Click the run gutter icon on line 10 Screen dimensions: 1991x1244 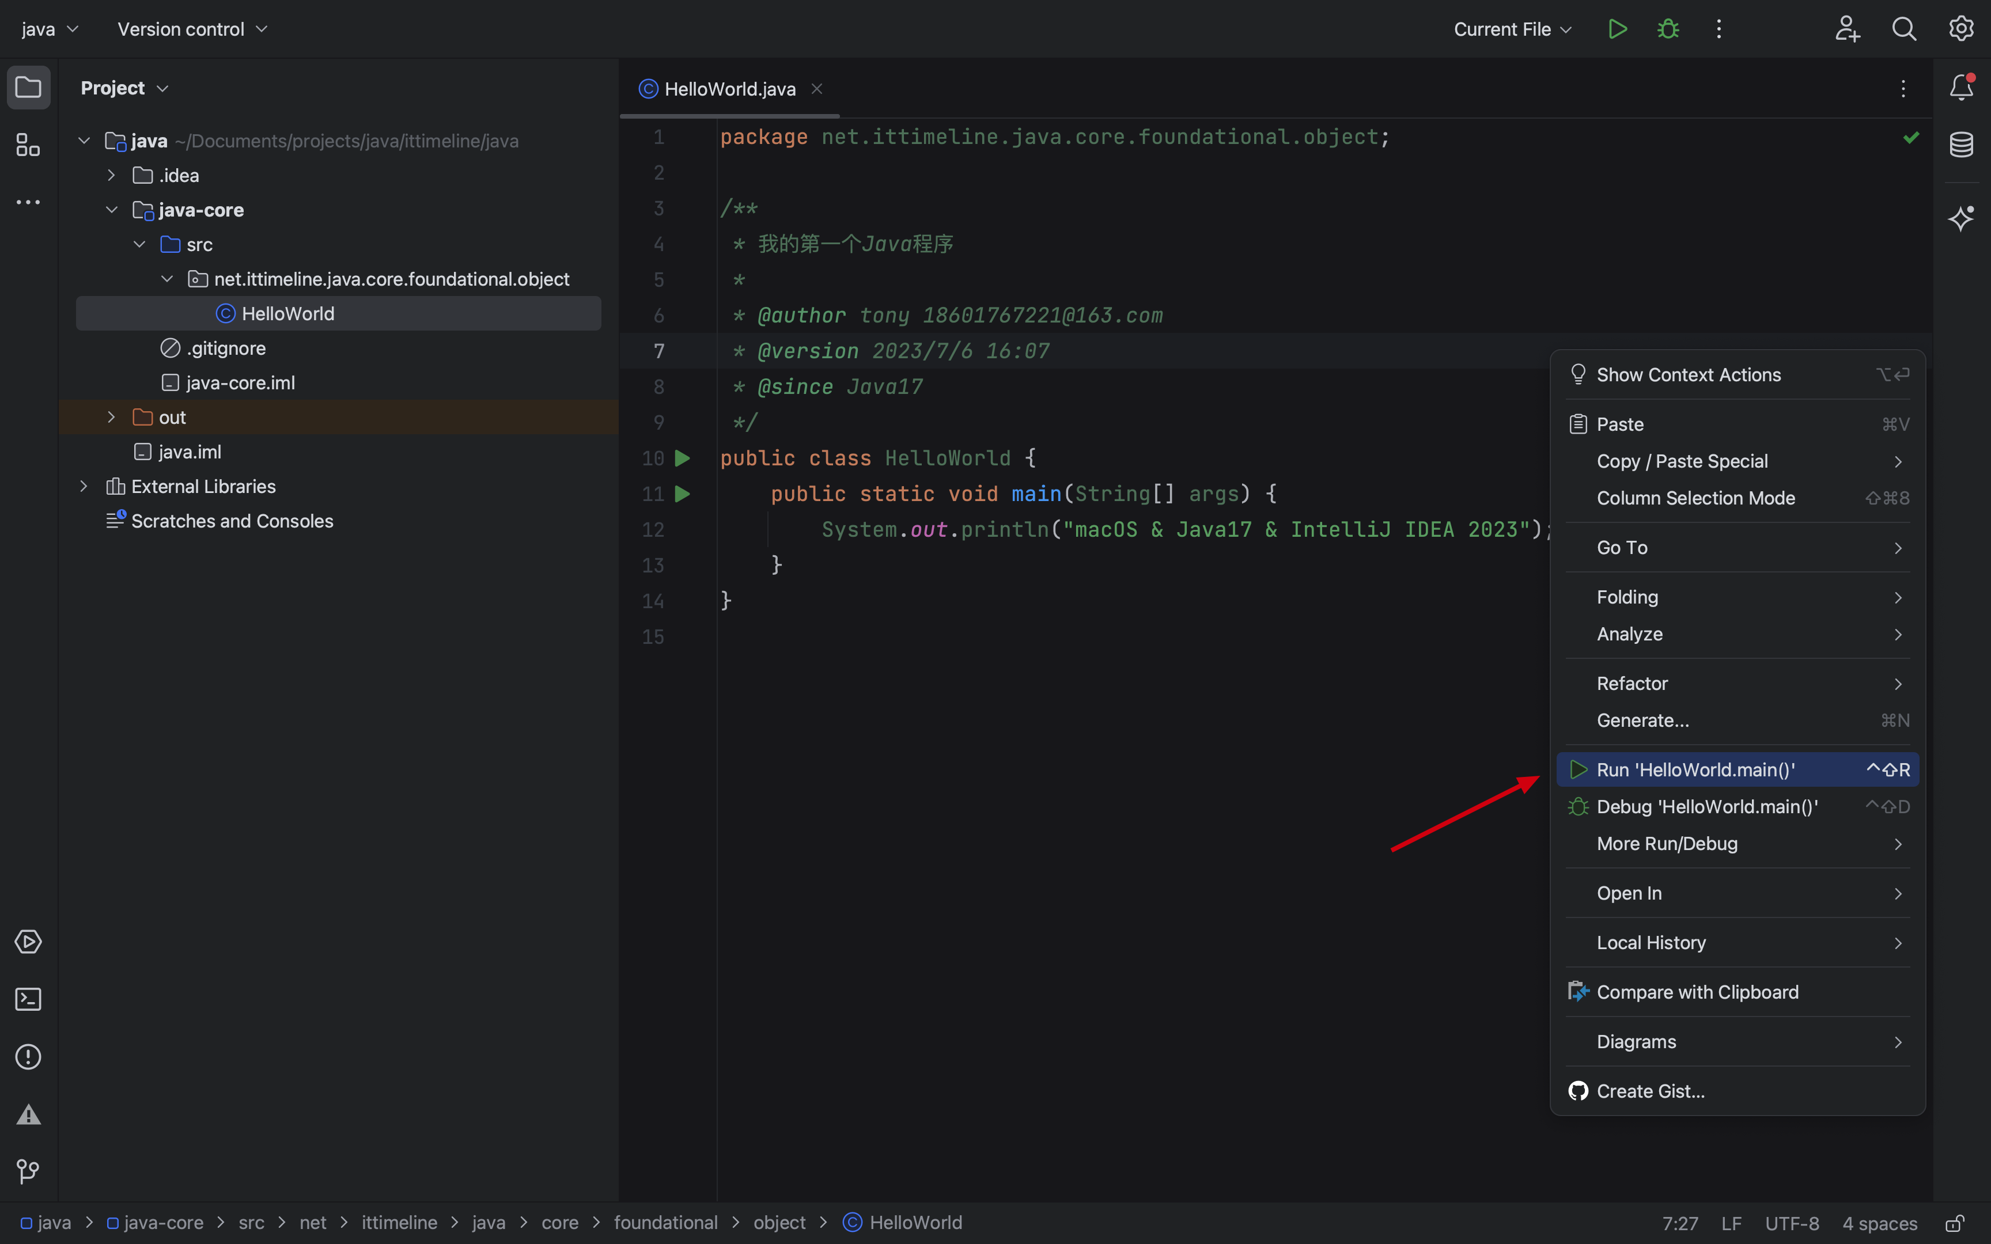coord(682,458)
